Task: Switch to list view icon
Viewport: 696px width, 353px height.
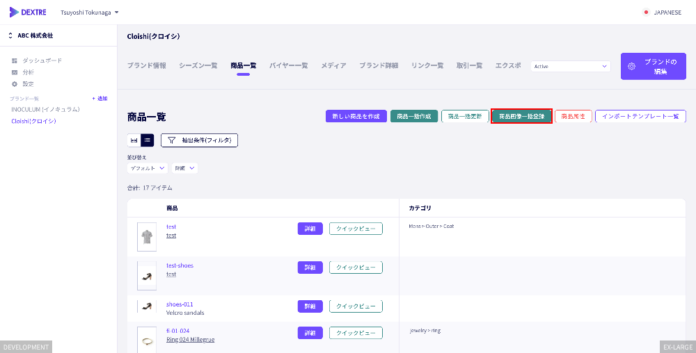Action: tap(148, 140)
